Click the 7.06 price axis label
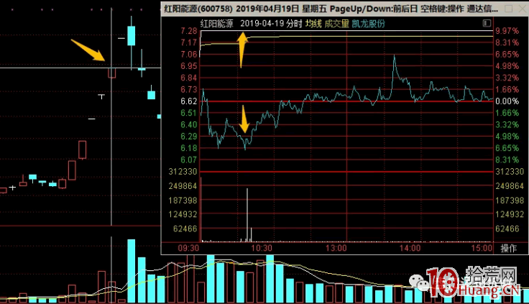529x304 pixels. (189, 55)
